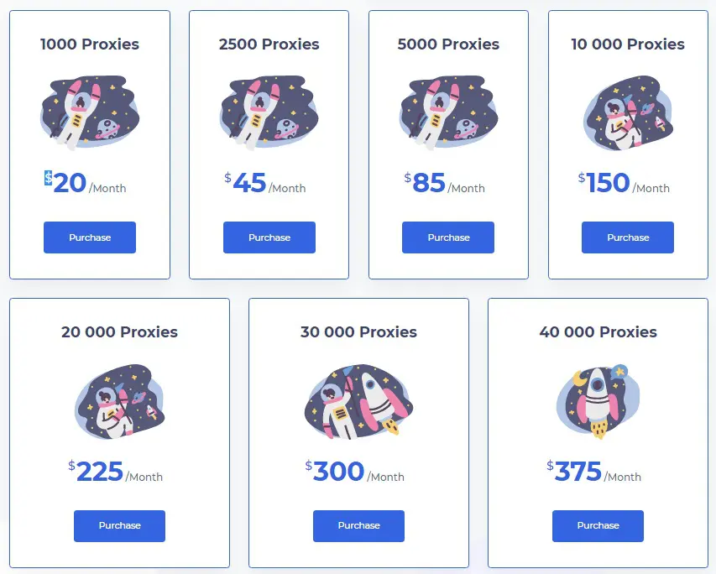Buy the 40 000 Proxies plan
The height and width of the screenshot is (574, 716).
(x=598, y=526)
